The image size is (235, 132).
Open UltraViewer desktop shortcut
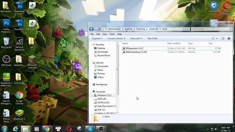click(214, 7)
